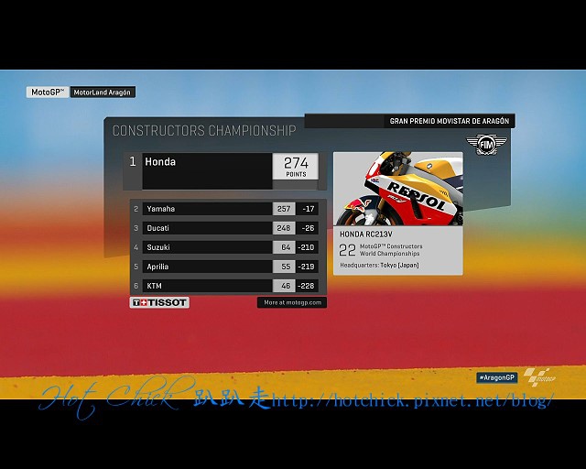
Task: Select the KTM row
Action: (x=226, y=286)
